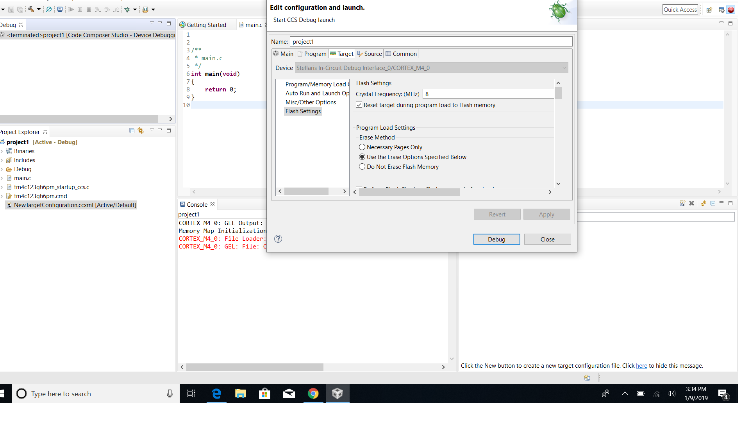The width and height of the screenshot is (750, 422).
Task: Open the Main tab in the dialog
Action: click(x=283, y=54)
